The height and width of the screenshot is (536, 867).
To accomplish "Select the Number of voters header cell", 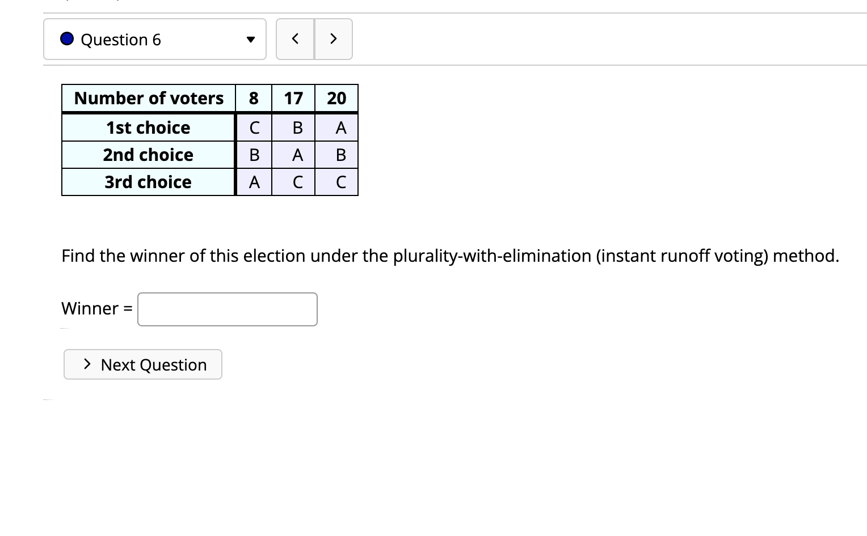I will pyautogui.click(x=149, y=98).
